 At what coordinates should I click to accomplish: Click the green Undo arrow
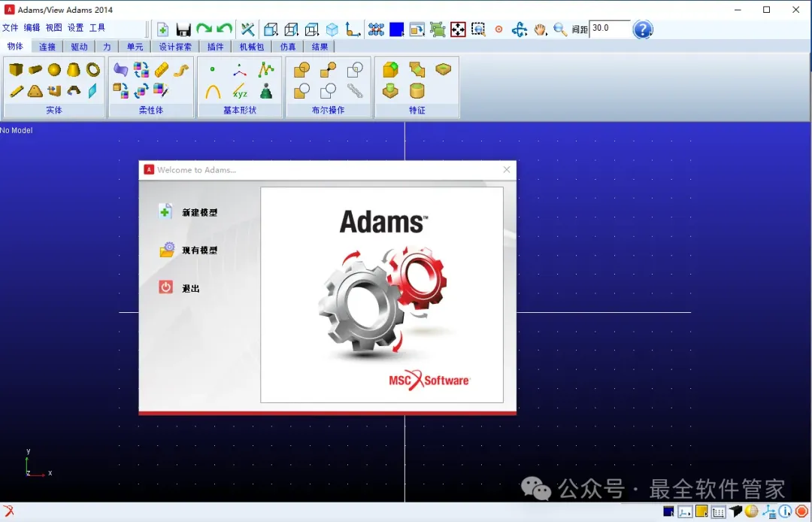pos(224,29)
